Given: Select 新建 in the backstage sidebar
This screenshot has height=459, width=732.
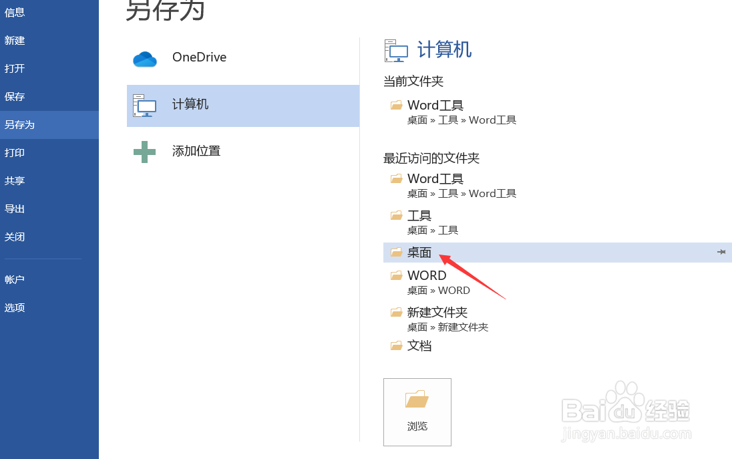Looking at the screenshot, I should click(x=15, y=40).
